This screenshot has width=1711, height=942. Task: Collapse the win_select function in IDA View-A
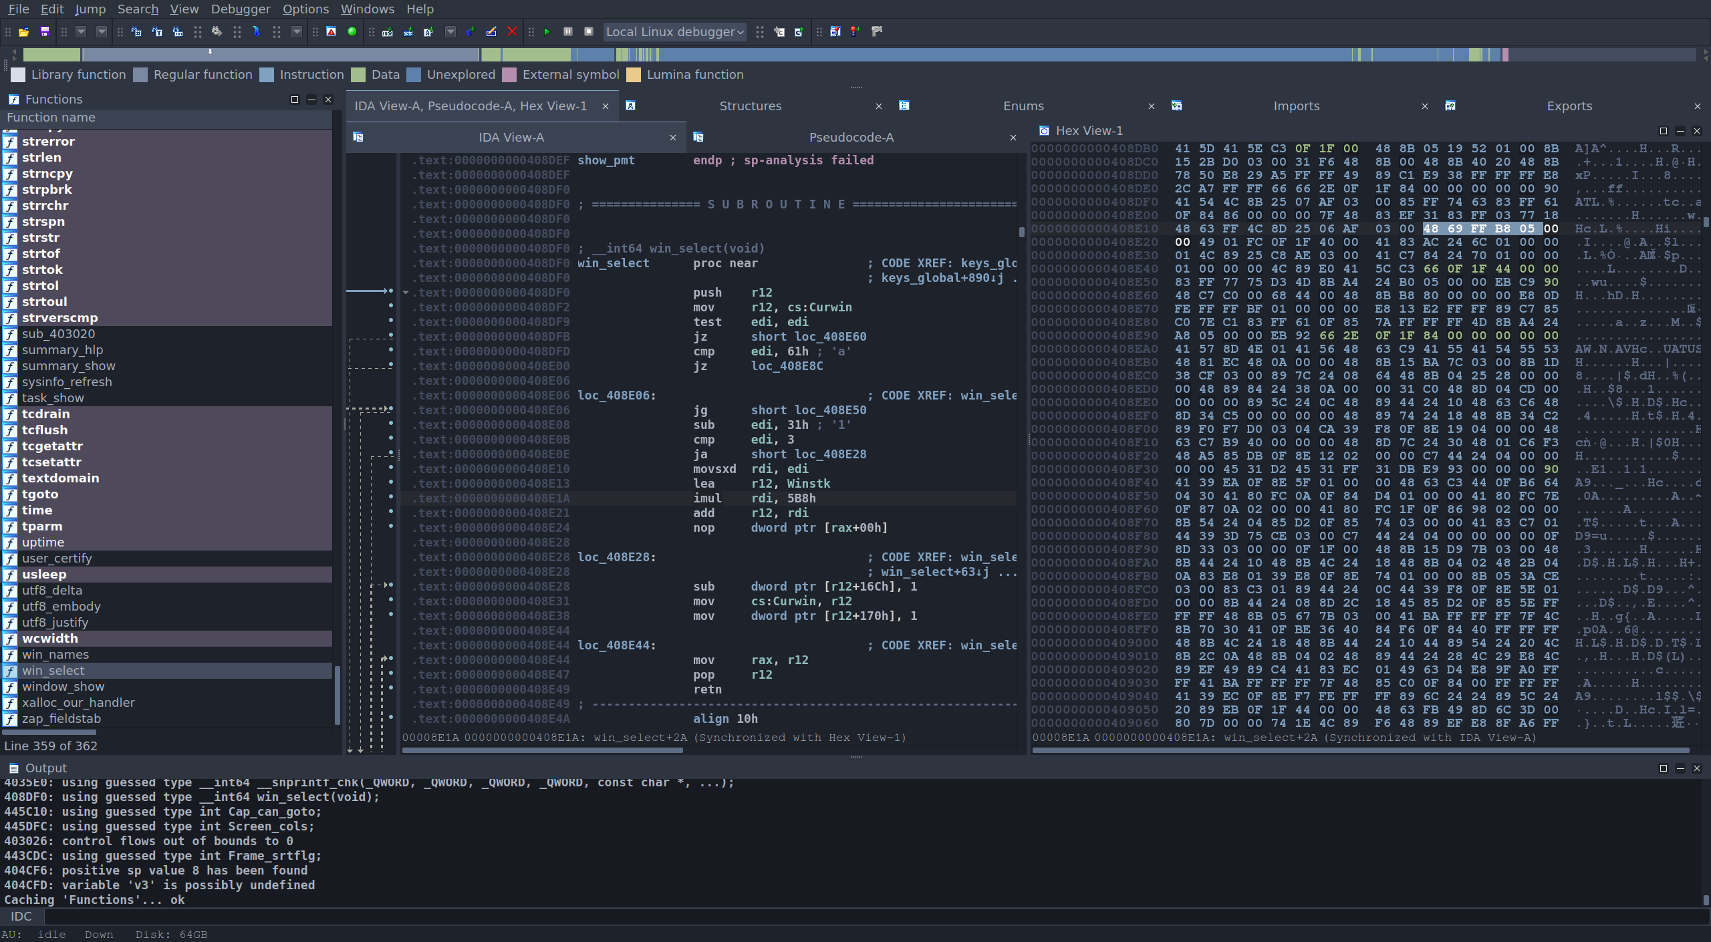(x=406, y=293)
